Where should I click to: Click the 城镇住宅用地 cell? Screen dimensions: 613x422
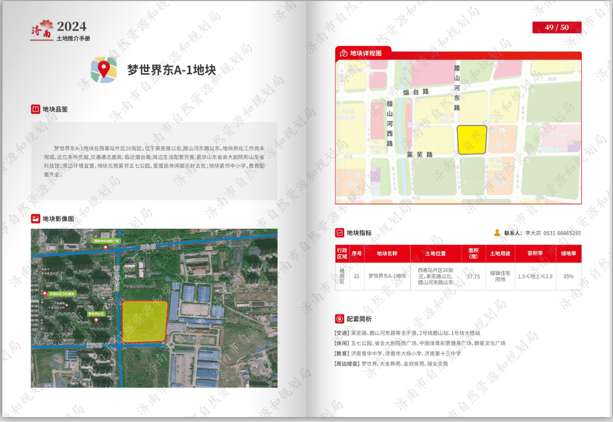point(500,276)
